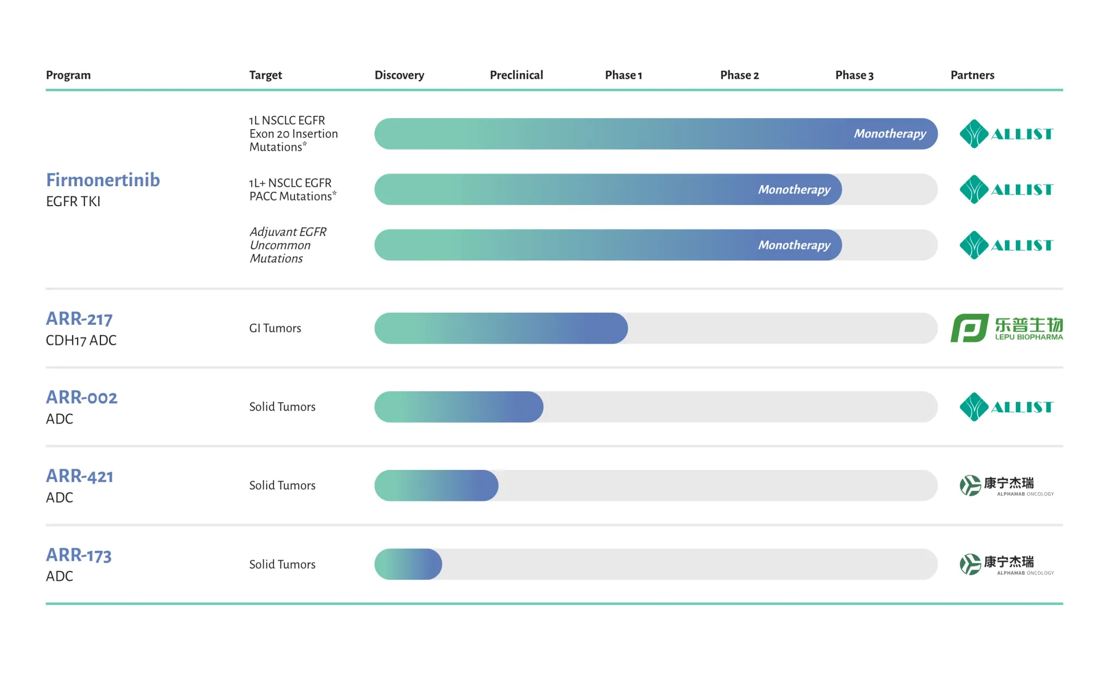This screenshot has width=1109, height=680.
Task: Click ARR-002 Solid Tumors progress bar
Action: pyautogui.click(x=656, y=407)
